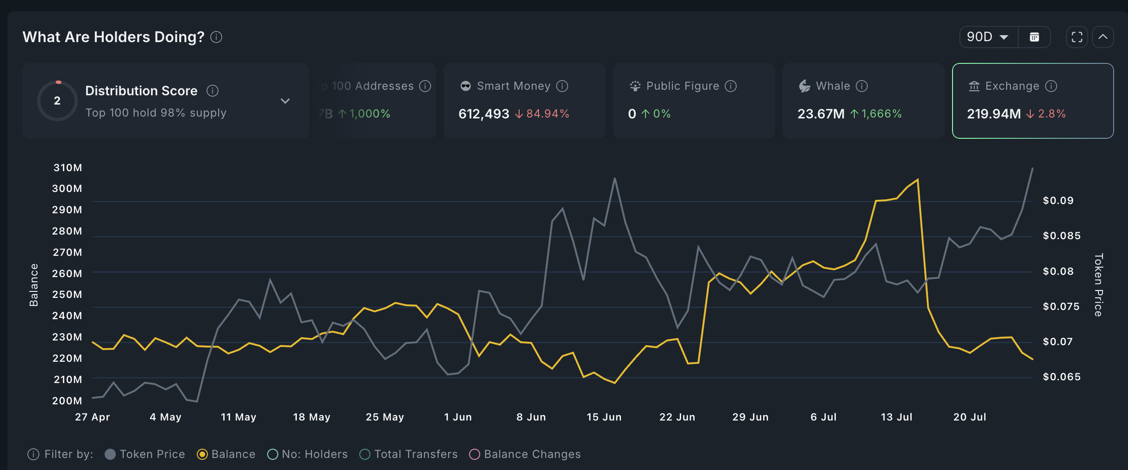
Task: Enable the Total Transfers filter
Action: 365,454
